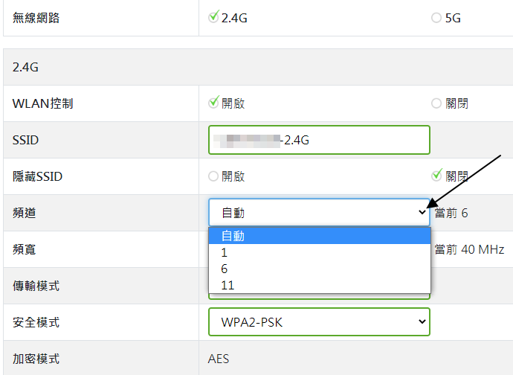Viewport: 513px width, 375px height.
Task: Choose 自動 in the channel list
Action: tap(319, 236)
